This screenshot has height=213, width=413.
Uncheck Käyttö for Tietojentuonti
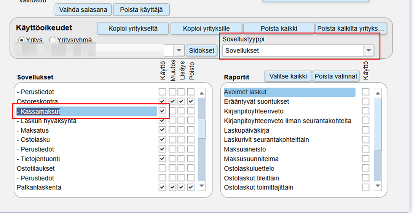[x=162, y=159]
